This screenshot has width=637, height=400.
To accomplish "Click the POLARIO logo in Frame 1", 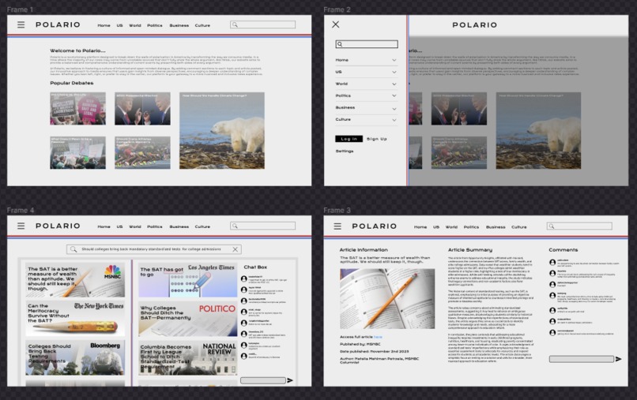I will (x=58, y=24).
